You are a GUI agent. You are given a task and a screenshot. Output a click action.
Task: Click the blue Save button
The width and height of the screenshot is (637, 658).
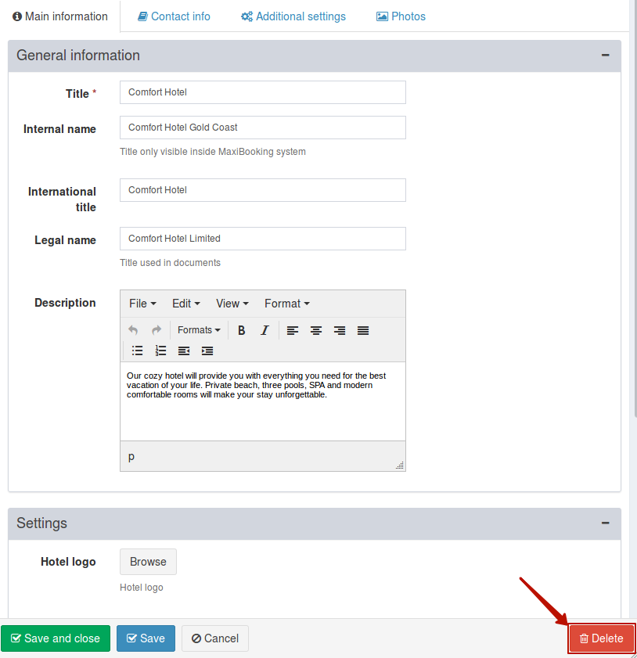(x=146, y=638)
